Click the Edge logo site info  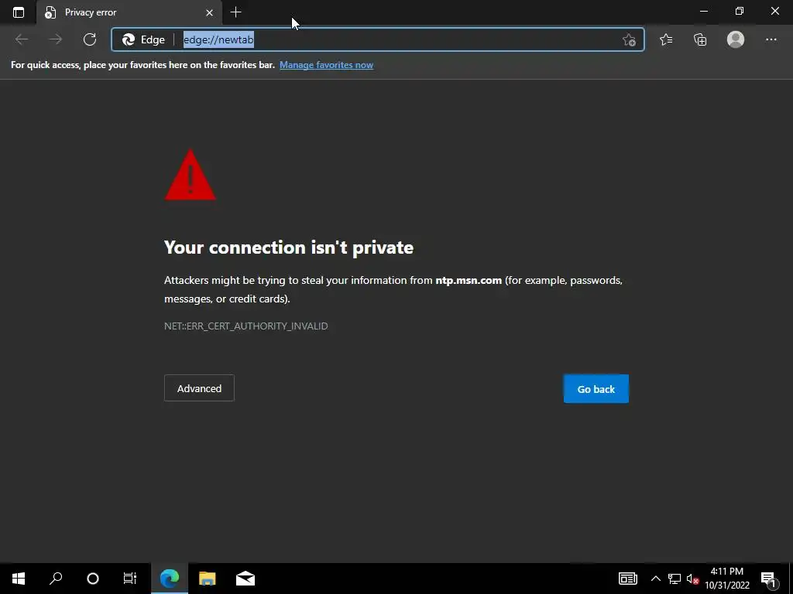coord(143,39)
